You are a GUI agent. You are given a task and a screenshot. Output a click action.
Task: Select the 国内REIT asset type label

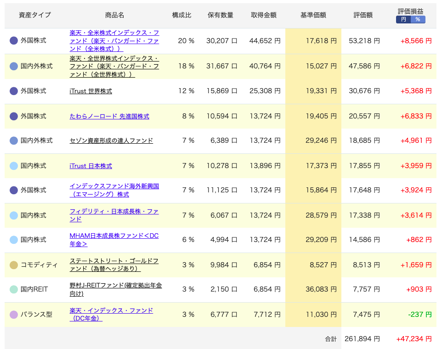coord(34,289)
